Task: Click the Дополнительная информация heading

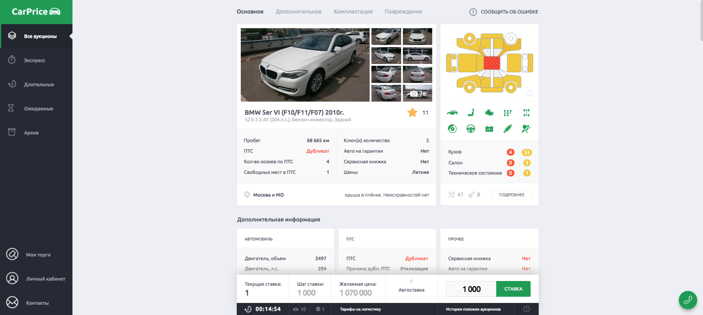Action: (279, 219)
